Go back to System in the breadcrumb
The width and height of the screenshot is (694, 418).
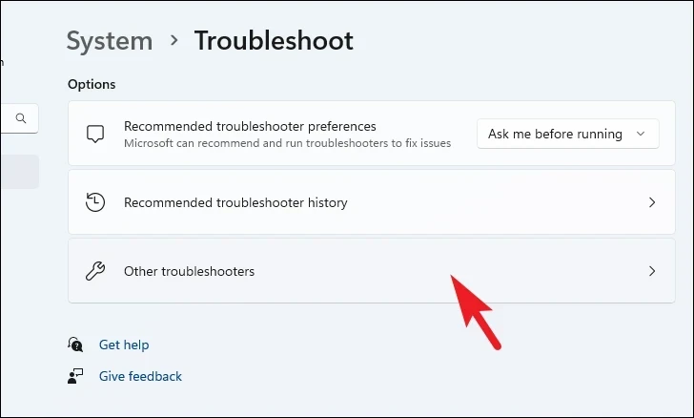coord(110,41)
